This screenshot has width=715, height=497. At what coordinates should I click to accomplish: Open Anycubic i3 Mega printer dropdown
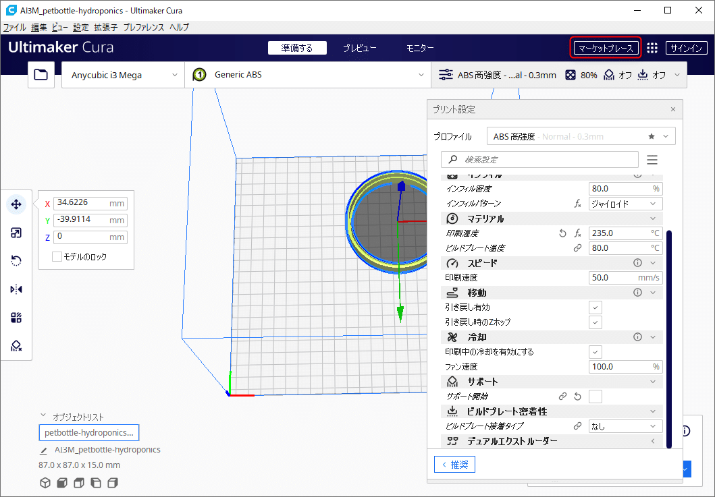coord(123,75)
